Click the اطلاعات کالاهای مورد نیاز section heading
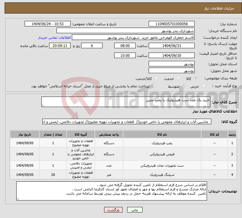 [x=215, y=111]
